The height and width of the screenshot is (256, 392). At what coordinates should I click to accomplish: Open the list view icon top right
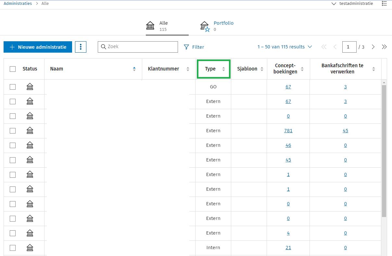coord(384,4)
